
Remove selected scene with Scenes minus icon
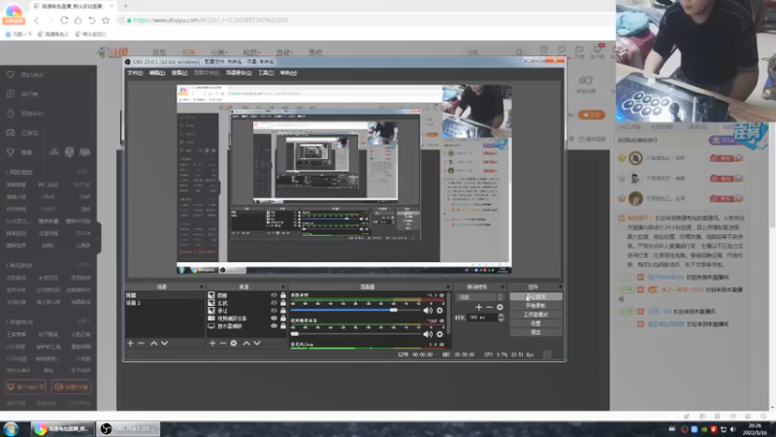click(141, 343)
